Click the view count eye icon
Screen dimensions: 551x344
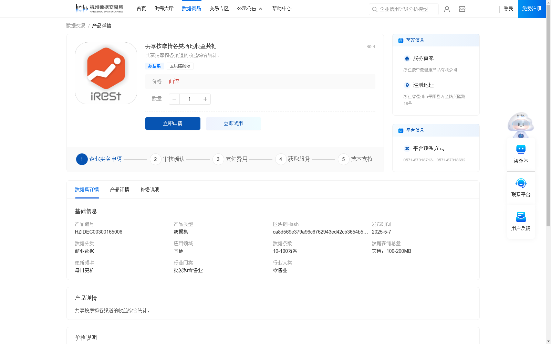point(369,46)
